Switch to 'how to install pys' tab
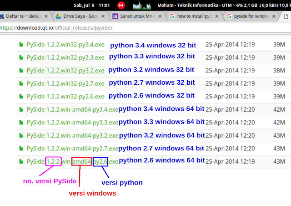 coord(195,16)
